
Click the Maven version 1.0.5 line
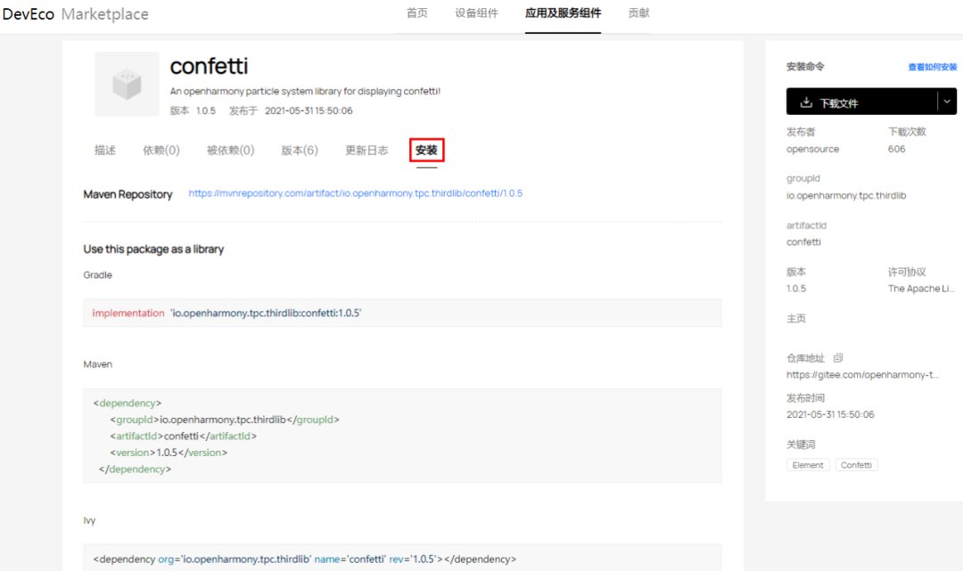(169, 453)
